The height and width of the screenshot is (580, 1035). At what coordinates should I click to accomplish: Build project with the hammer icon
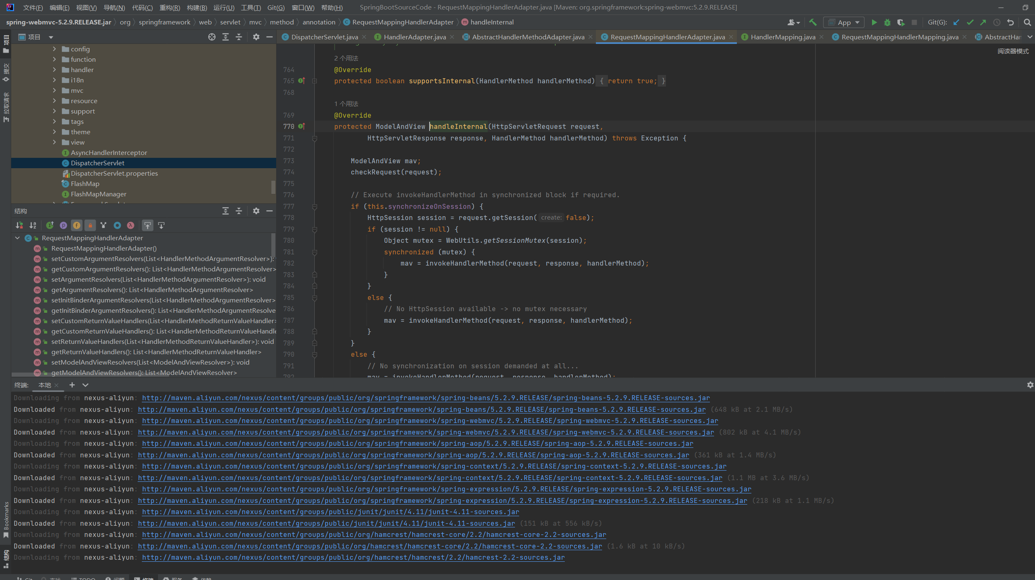(813, 22)
